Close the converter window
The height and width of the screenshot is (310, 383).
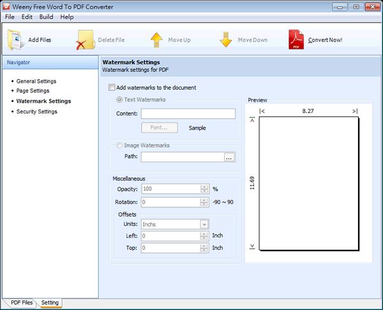(x=373, y=7)
